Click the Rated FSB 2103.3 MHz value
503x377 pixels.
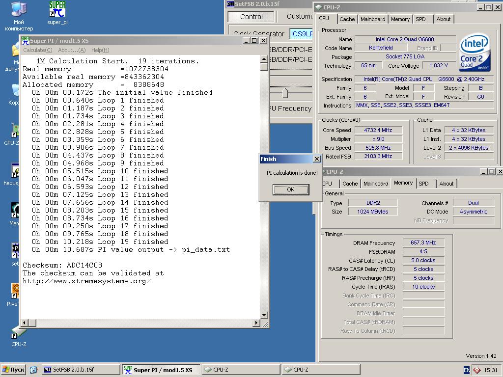tap(378, 157)
